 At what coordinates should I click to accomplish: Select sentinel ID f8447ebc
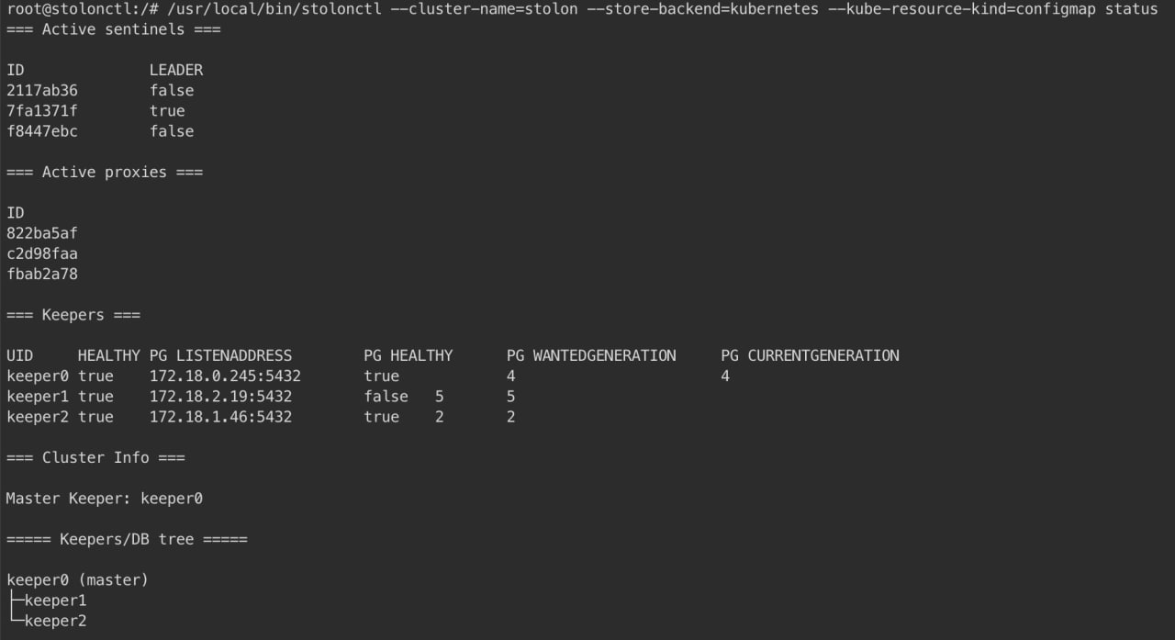42,131
